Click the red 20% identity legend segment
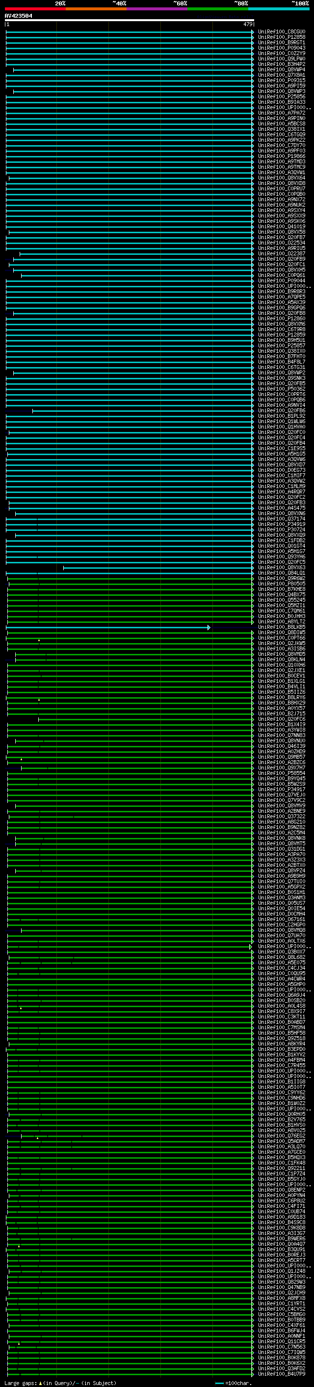Viewport: 314px width, 1387px height. tap(35, 9)
